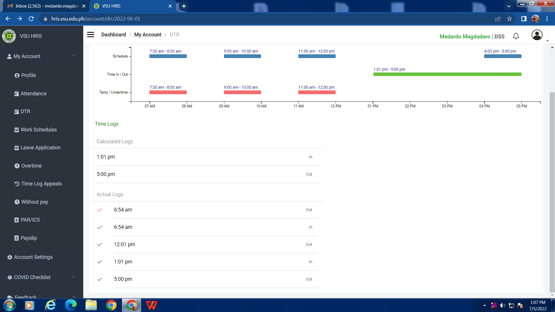Screen dimensions: 555x312
Task: Open Microsoft Edge from taskbar
Action: [71, 305]
